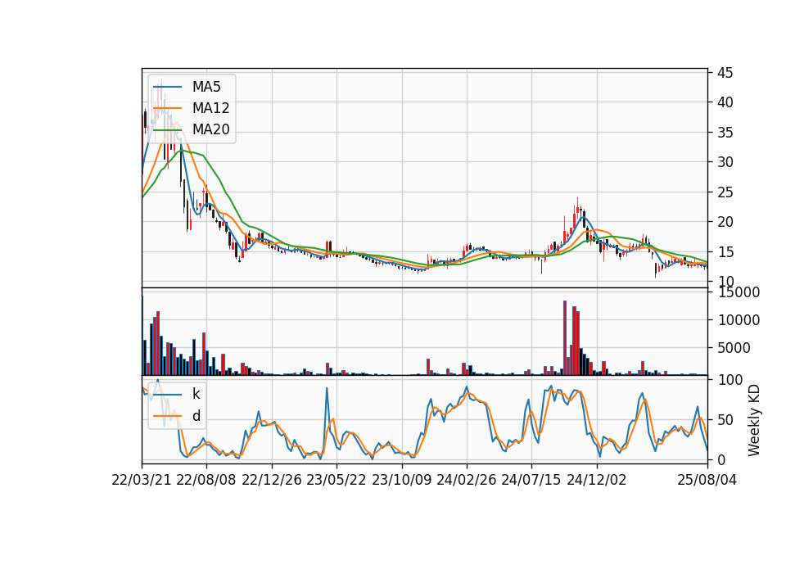The image size is (786, 565).
Task: Click the 25/08/04 date axis label
Action: (707, 480)
